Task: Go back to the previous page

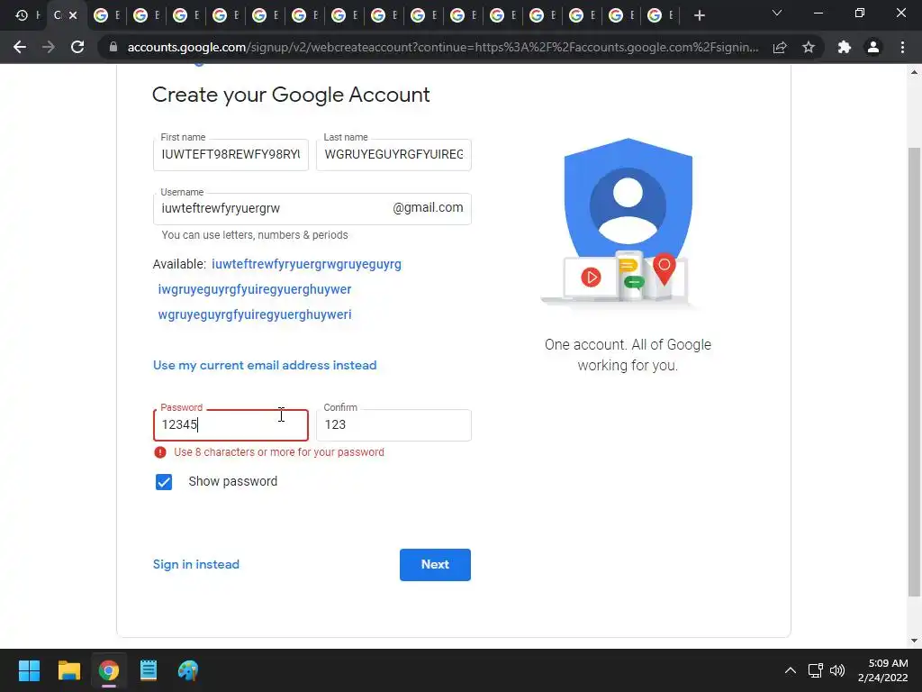Action: [x=20, y=47]
